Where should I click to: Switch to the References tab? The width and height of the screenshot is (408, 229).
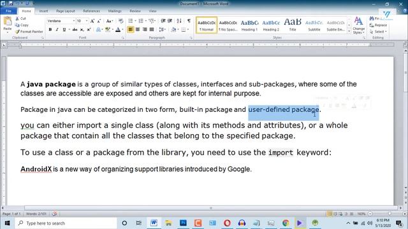click(92, 11)
